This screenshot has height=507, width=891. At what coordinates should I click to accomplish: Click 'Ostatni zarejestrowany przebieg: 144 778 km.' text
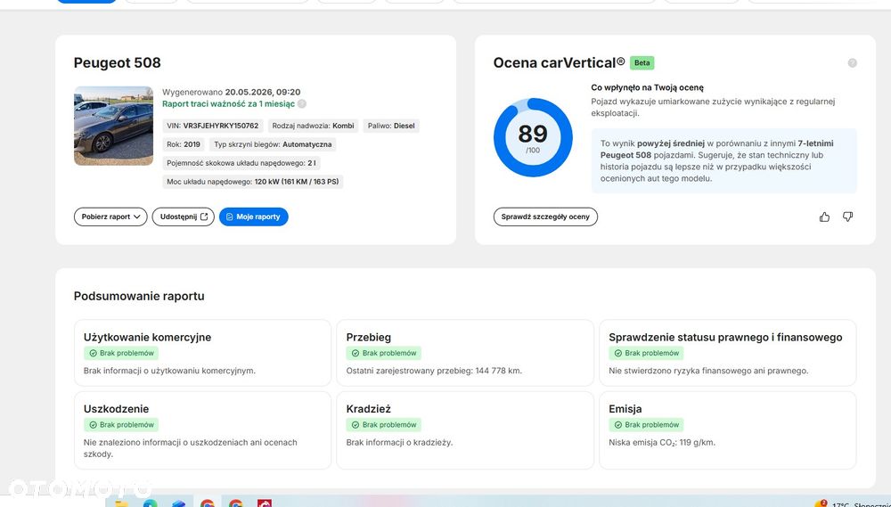[434, 371]
